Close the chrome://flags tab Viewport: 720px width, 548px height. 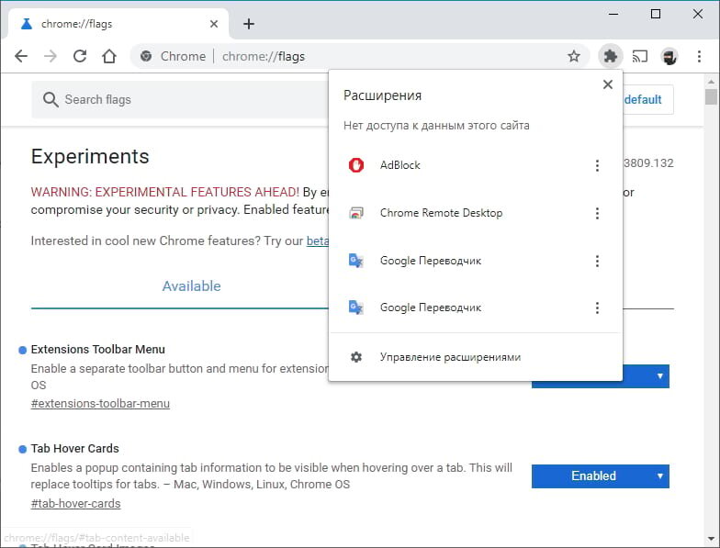[214, 24]
